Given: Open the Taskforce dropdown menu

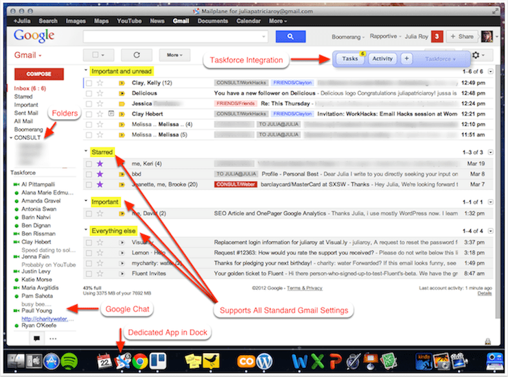Looking at the screenshot, I should tap(440, 59).
